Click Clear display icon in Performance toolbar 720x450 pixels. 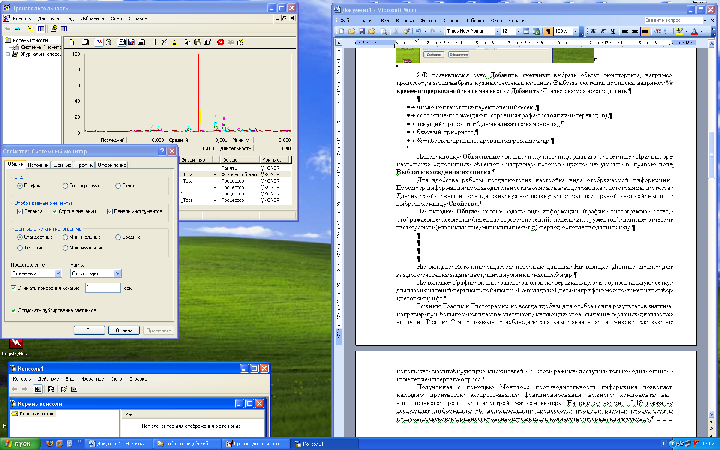[85, 42]
